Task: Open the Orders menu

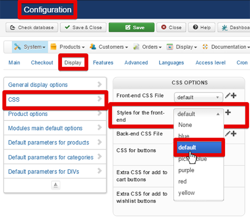Action: click(x=147, y=47)
